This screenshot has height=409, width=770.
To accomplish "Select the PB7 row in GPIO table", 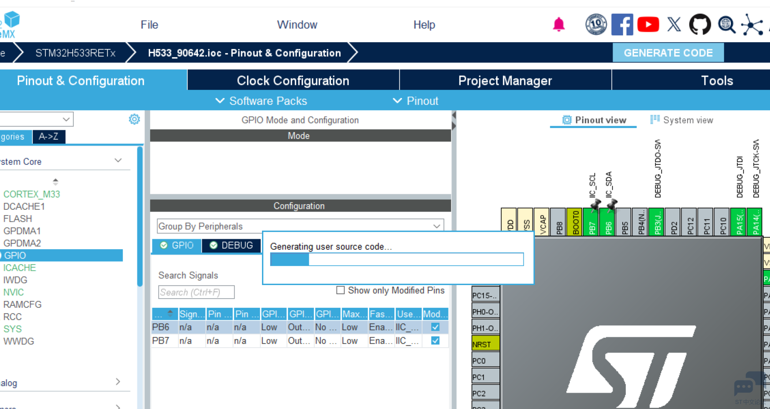I will [300, 340].
